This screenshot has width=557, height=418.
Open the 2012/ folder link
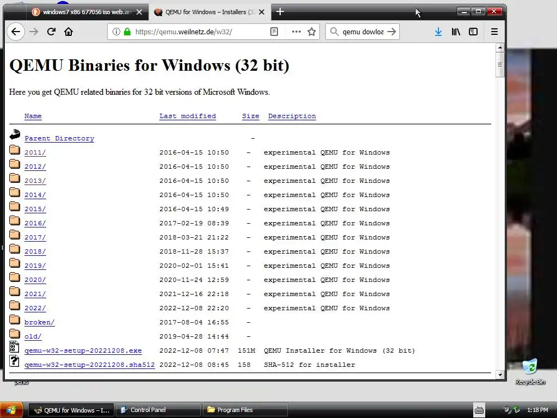coord(35,167)
